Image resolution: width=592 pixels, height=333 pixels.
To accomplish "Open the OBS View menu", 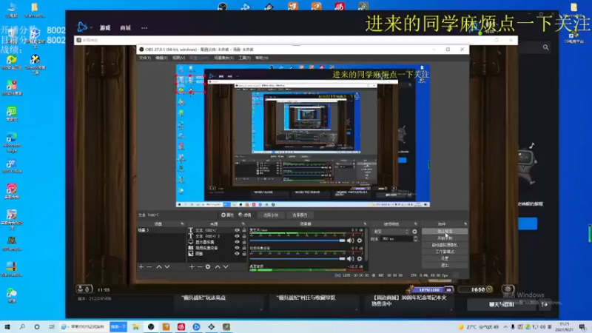I will (x=179, y=58).
